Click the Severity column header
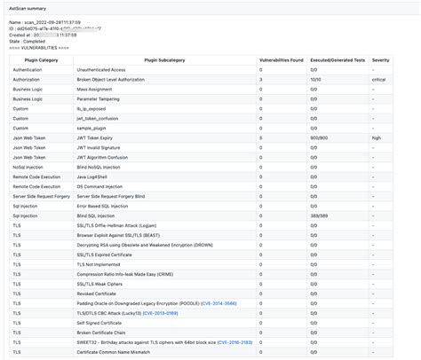Screen dimensions: 421x360 point(381,60)
